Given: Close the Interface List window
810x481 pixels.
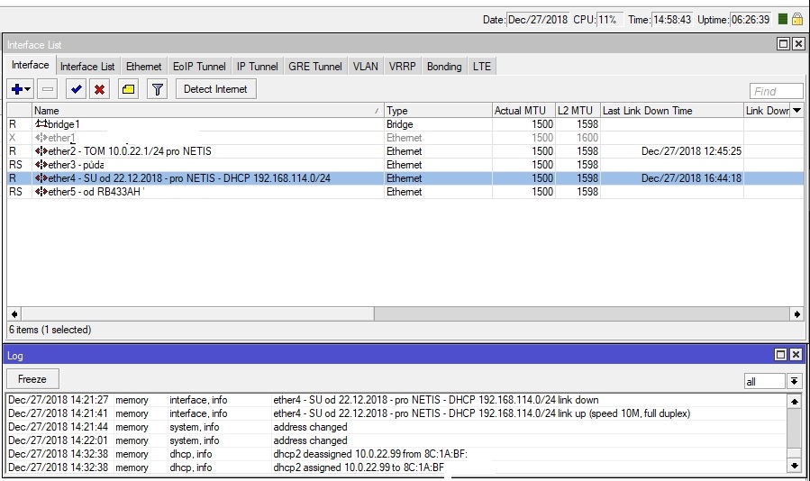Looking at the screenshot, I should 798,44.
